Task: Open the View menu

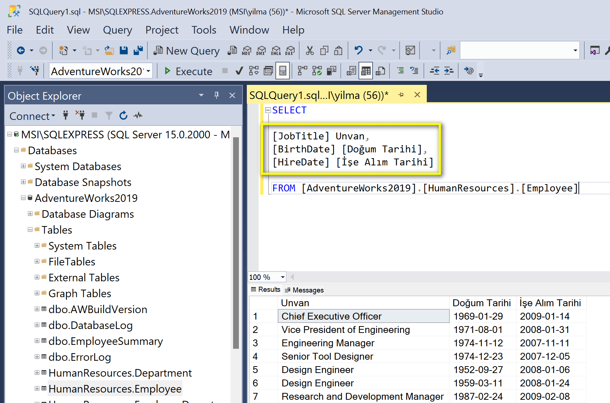Action: coord(78,30)
